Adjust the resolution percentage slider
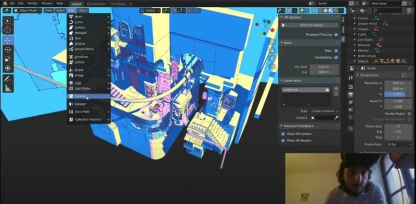Image resolution: width=416 pixels, height=204 pixels. coord(398,94)
